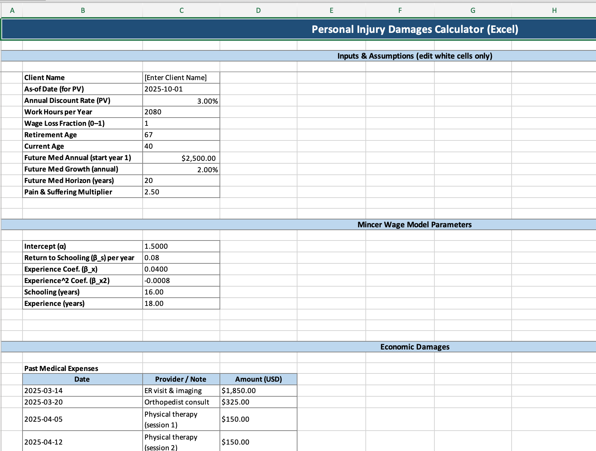Viewport: 596px width, 451px height.
Task: Click the Provider / Note table header
Action: pyautogui.click(x=181, y=379)
